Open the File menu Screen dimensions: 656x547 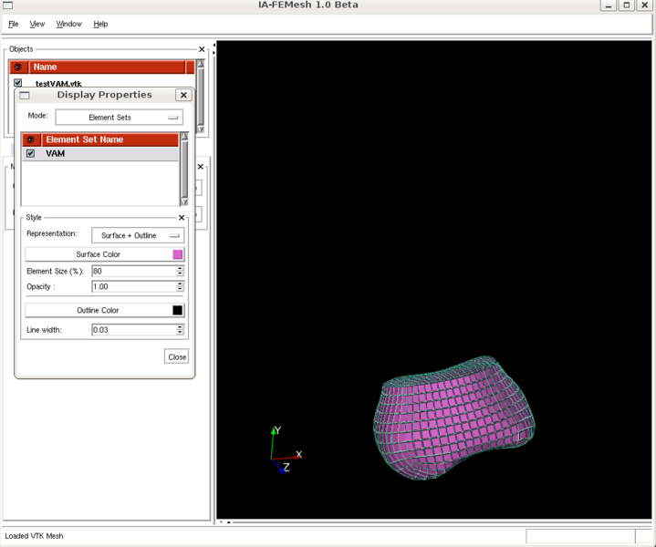pos(13,24)
